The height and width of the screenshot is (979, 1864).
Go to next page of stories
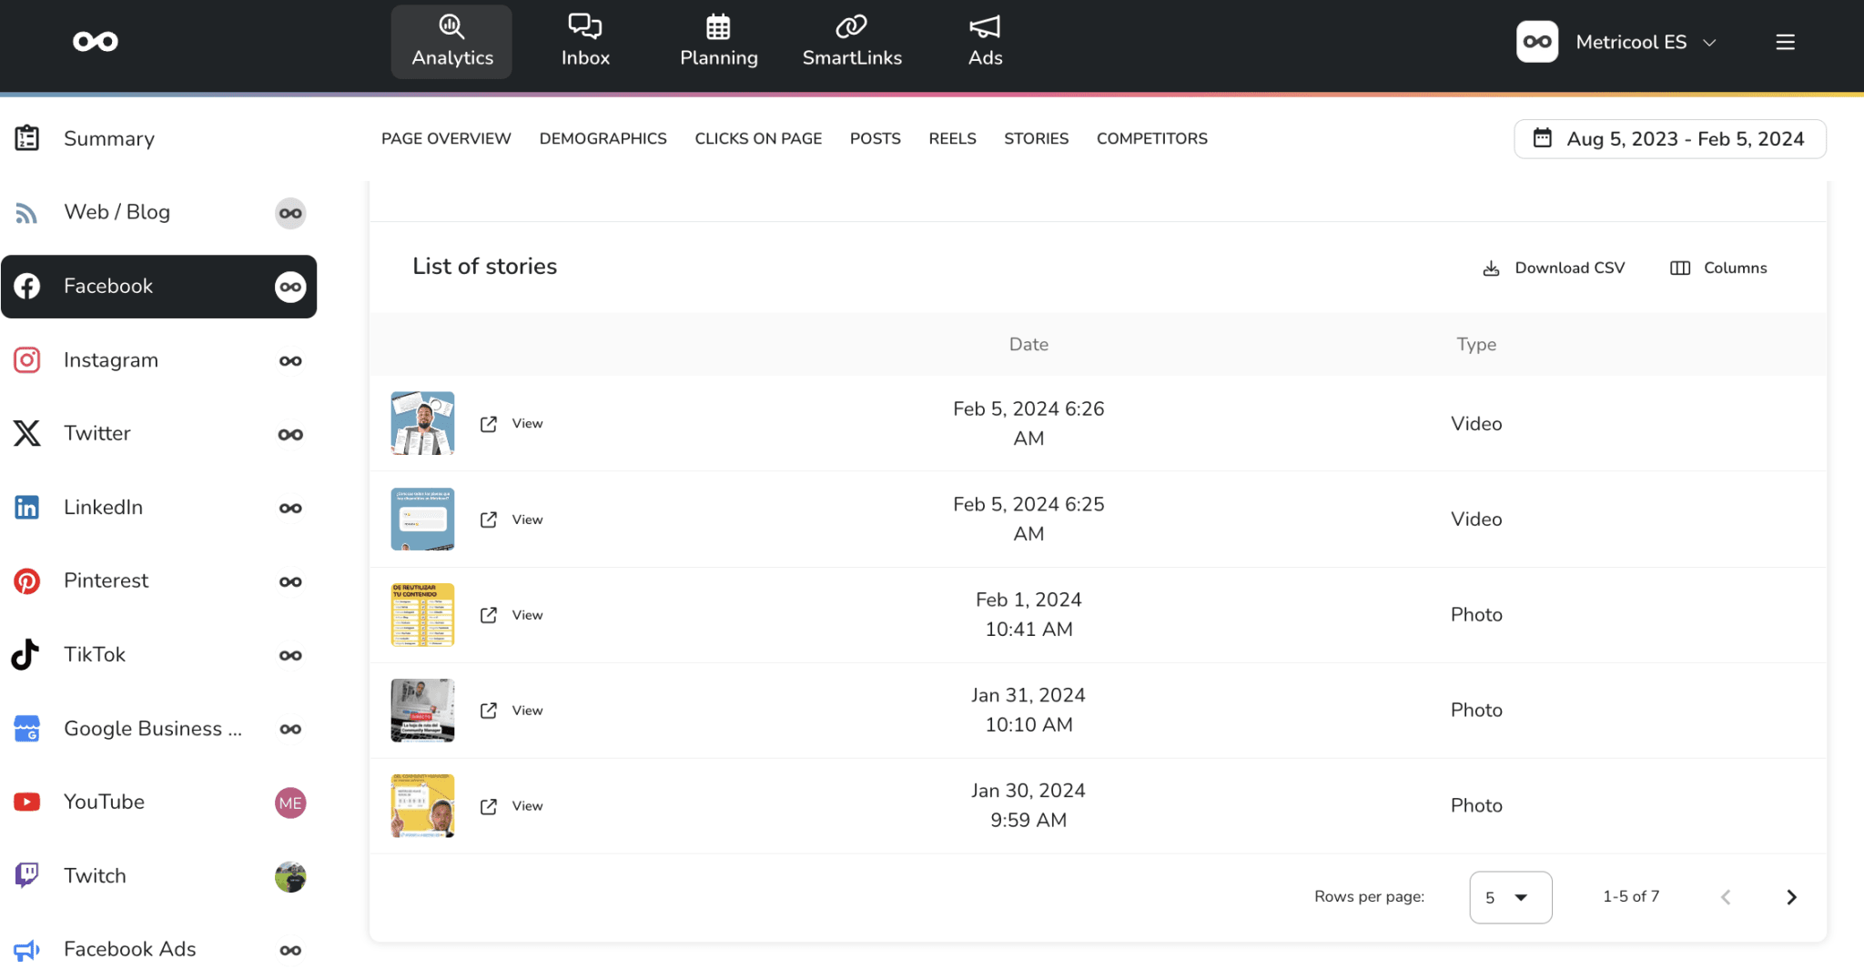tap(1791, 897)
